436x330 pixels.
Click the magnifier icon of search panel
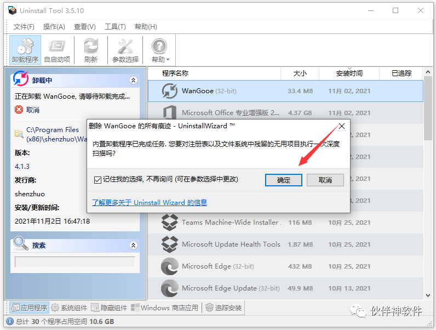coord(21,243)
